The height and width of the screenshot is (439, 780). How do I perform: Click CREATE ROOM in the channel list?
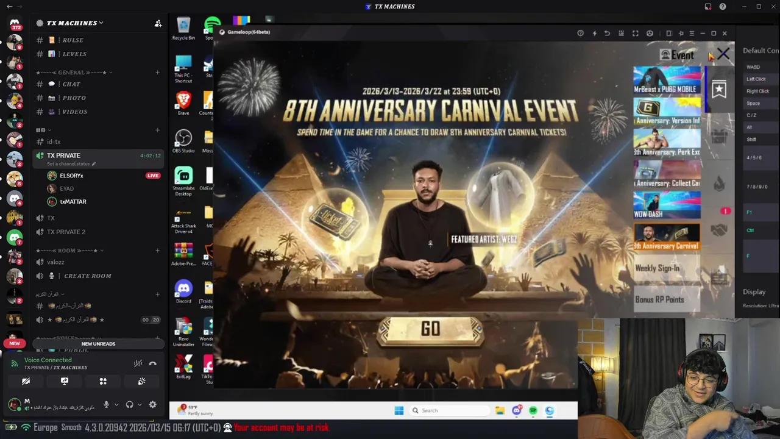[87, 276]
